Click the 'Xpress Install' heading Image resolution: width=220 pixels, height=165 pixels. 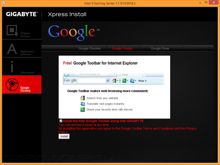point(67,14)
